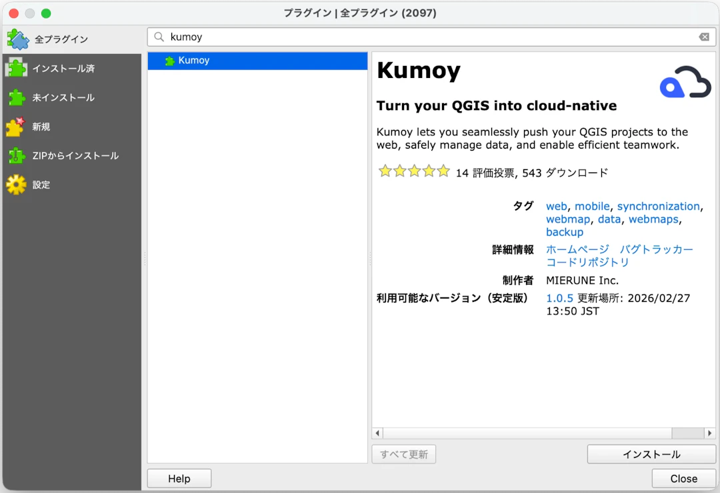Click the red window close button
The width and height of the screenshot is (720, 493).
(14, 13)
